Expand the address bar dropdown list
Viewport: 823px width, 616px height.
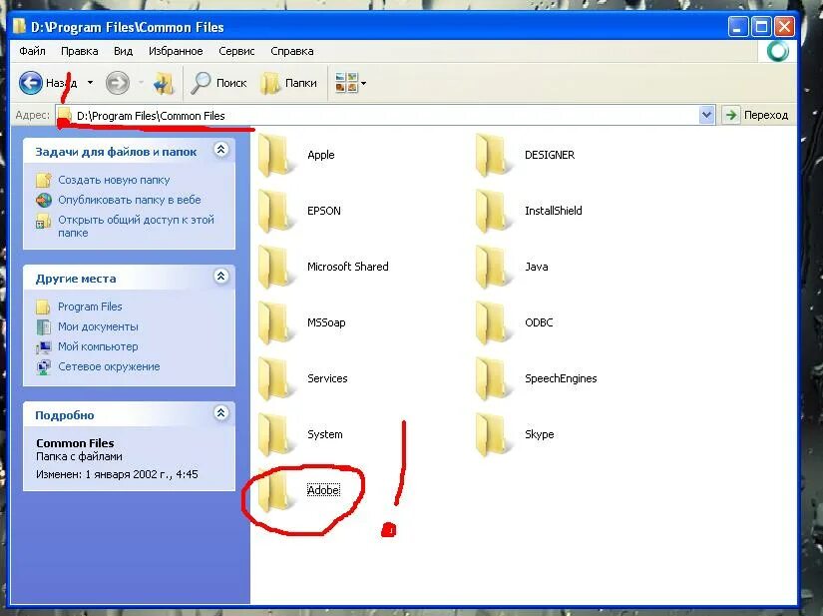coord(706,115)
